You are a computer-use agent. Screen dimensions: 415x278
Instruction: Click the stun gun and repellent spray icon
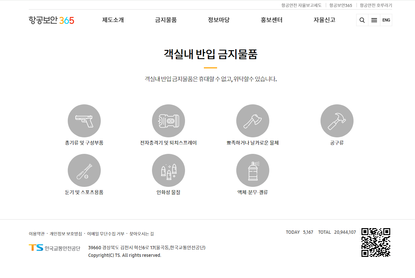coord(169,121)
